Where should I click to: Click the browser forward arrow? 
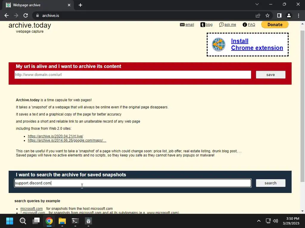coord(16,15)
